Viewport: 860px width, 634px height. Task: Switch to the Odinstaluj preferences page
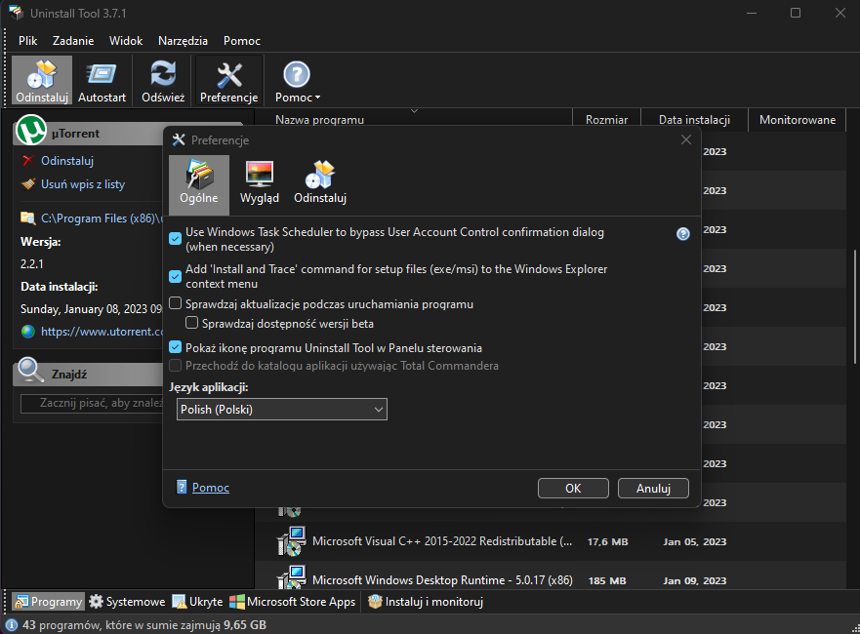(x=320, y=184)
